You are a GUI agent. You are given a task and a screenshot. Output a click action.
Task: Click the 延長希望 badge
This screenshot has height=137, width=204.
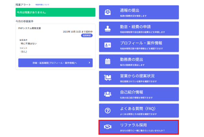coord(87,35)
